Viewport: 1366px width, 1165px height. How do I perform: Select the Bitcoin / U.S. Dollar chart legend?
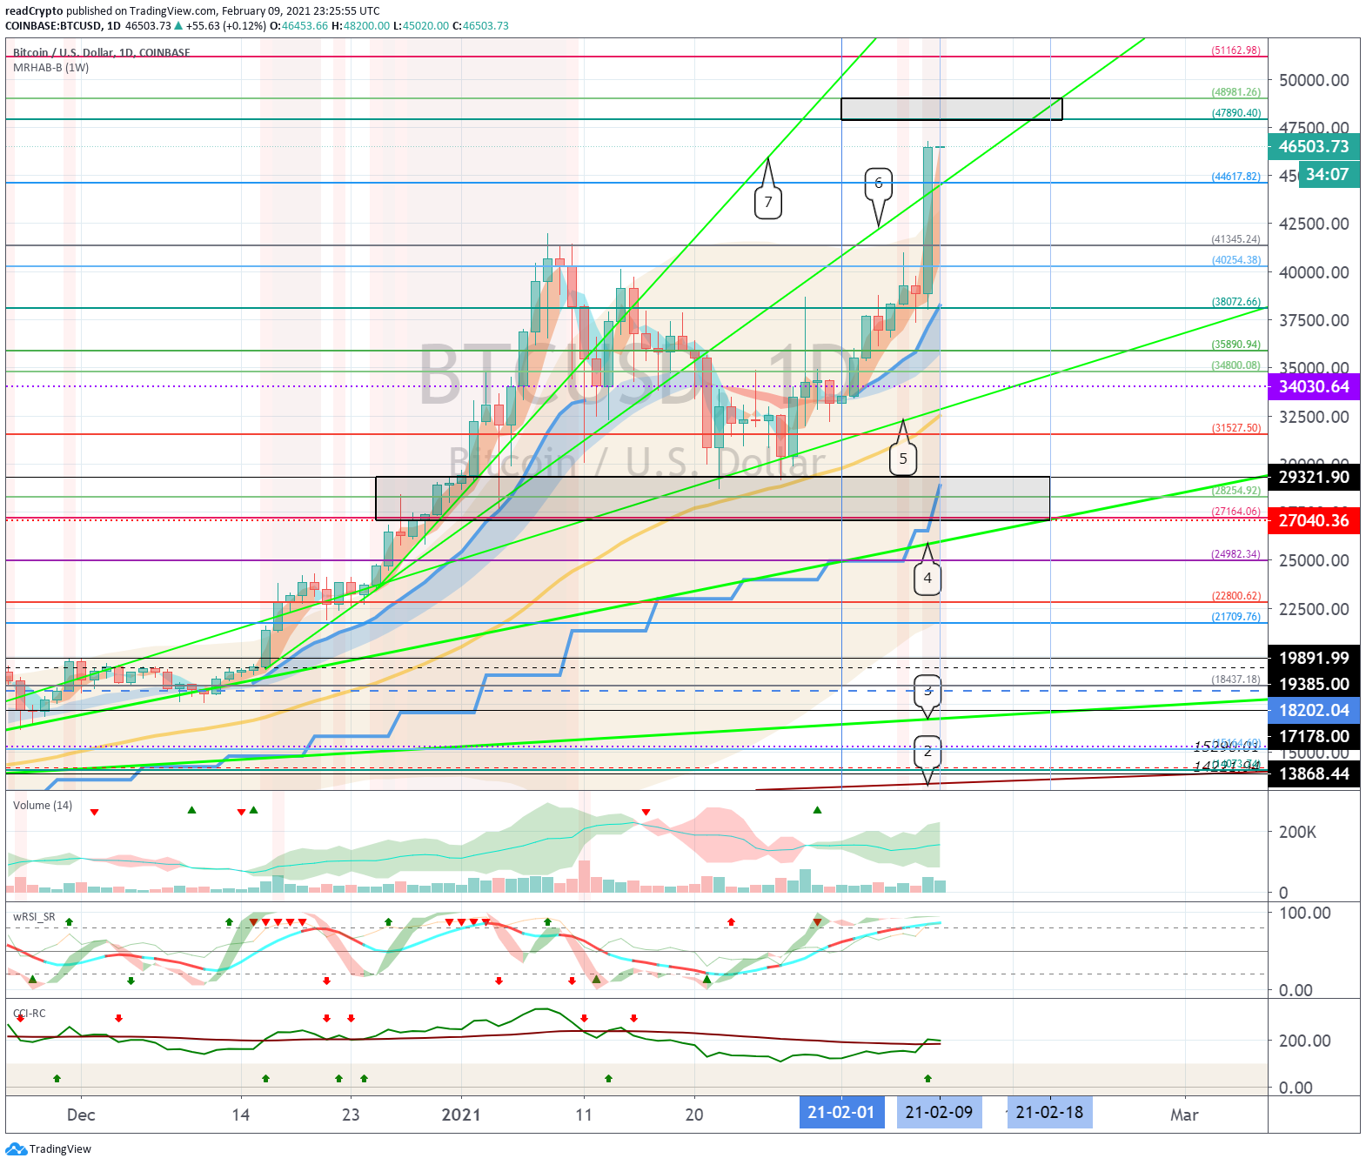tap(101, 52)
